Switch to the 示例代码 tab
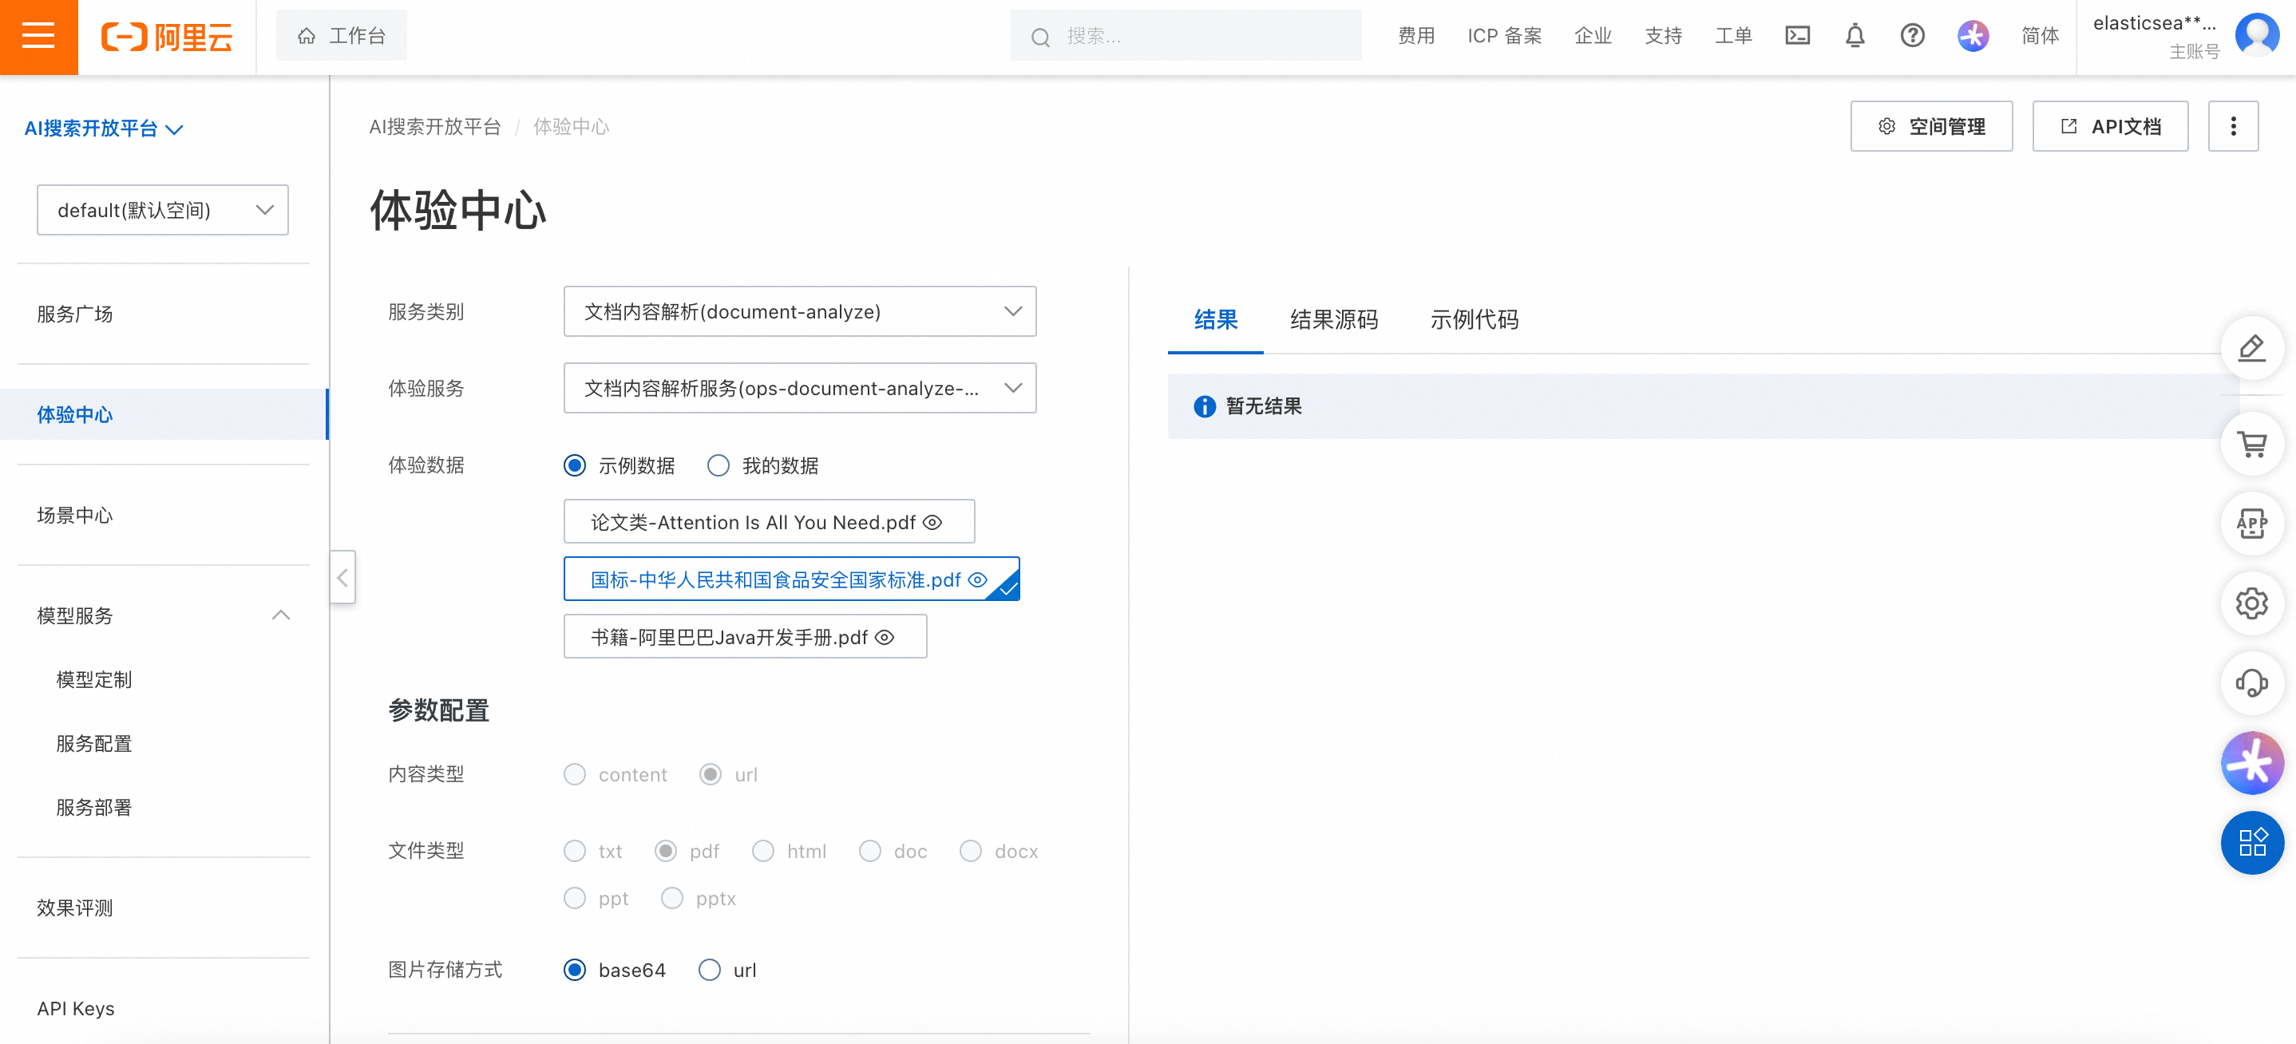Screen dimensions: 2296x1044 point(1475,319)
